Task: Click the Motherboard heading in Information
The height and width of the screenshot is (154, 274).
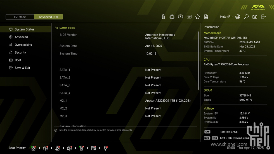Action: coord(212,33)
